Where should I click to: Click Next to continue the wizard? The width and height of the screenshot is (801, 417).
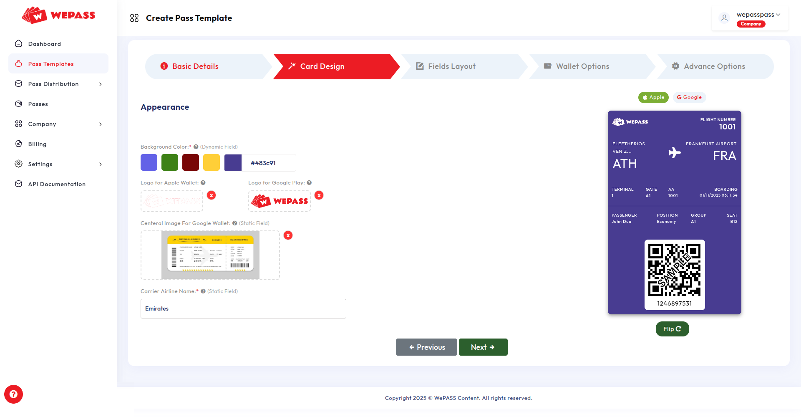(x=483, y=347)
